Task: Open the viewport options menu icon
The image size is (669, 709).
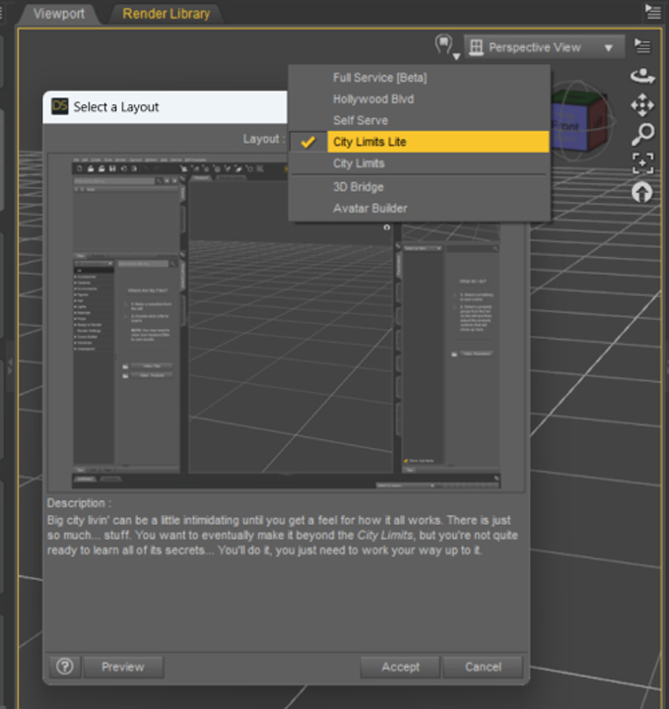Action: 642,45
